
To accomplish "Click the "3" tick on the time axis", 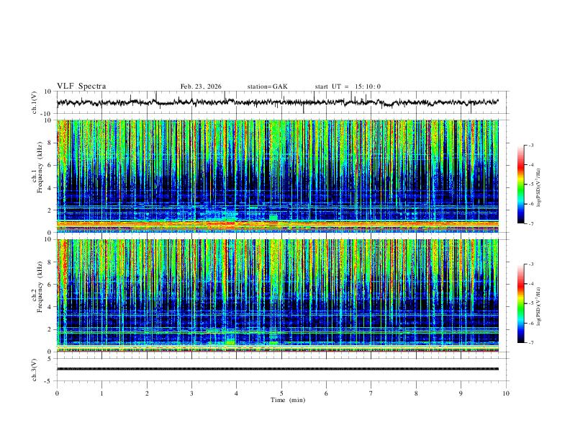I will [191, 393].
